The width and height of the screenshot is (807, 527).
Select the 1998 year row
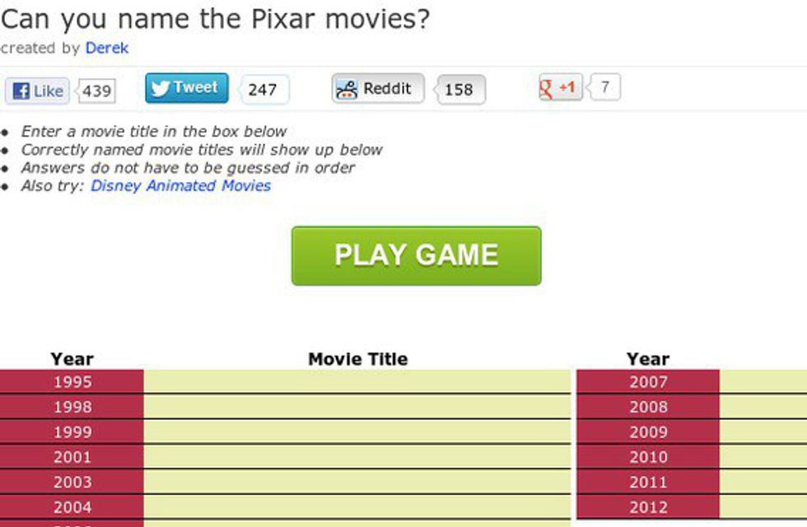coord(72,407)
